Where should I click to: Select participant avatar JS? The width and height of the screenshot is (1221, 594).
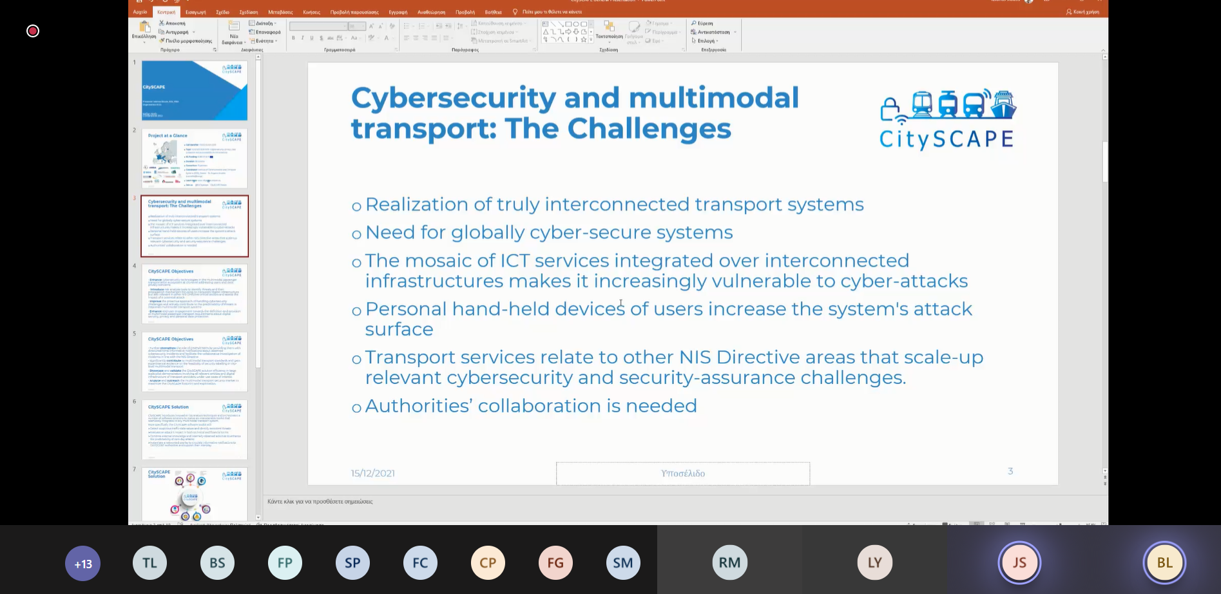(x=1019, y=563)
